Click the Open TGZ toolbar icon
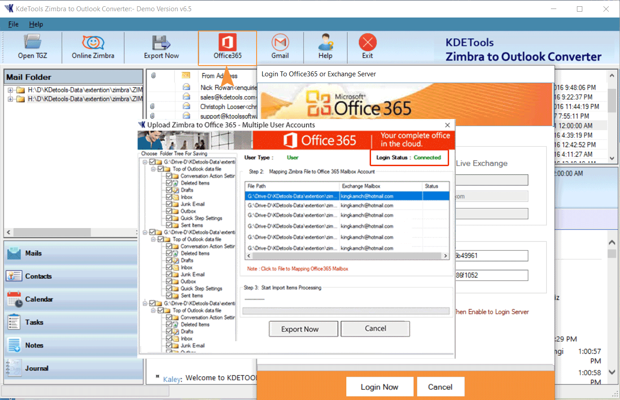The height and width of the screenshot is (400, 620). (x=32, y=42)
